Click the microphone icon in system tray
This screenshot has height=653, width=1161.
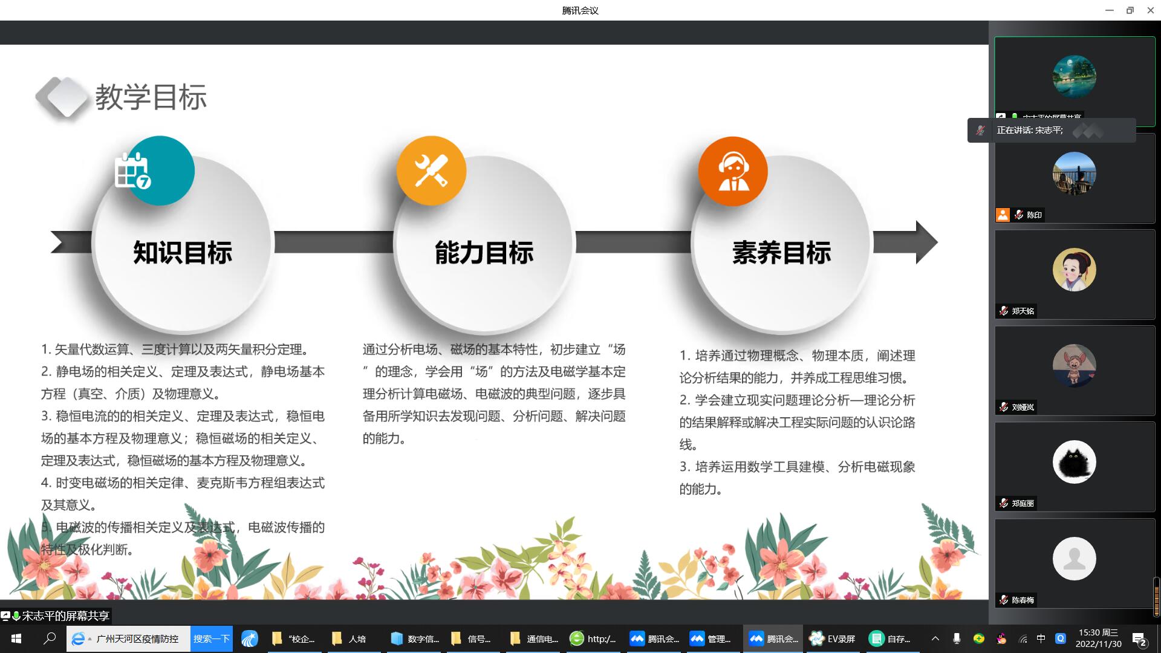click(x=957, y=638)
